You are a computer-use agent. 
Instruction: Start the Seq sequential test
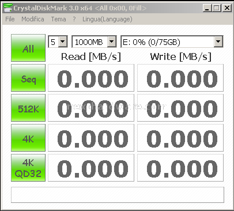28,78
